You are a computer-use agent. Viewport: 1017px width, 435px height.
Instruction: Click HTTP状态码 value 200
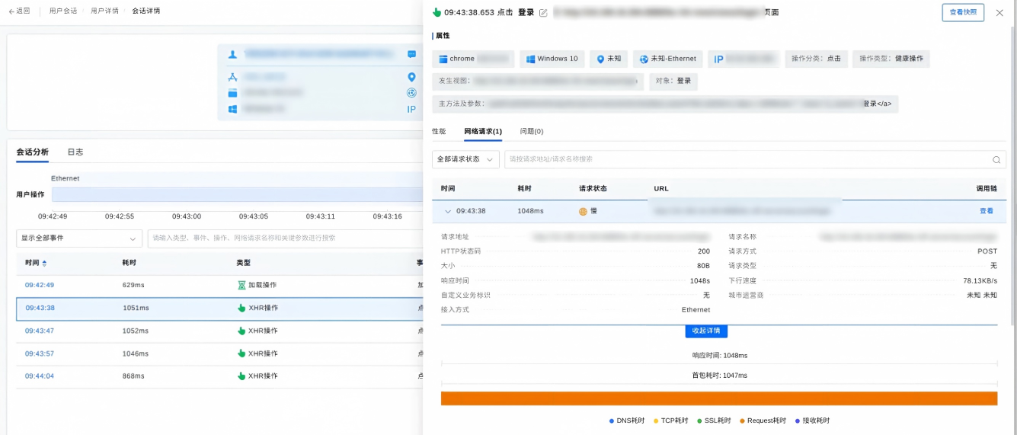(x=704, y=251)
